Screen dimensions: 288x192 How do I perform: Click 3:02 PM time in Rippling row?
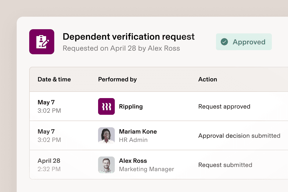click(49, 111)
